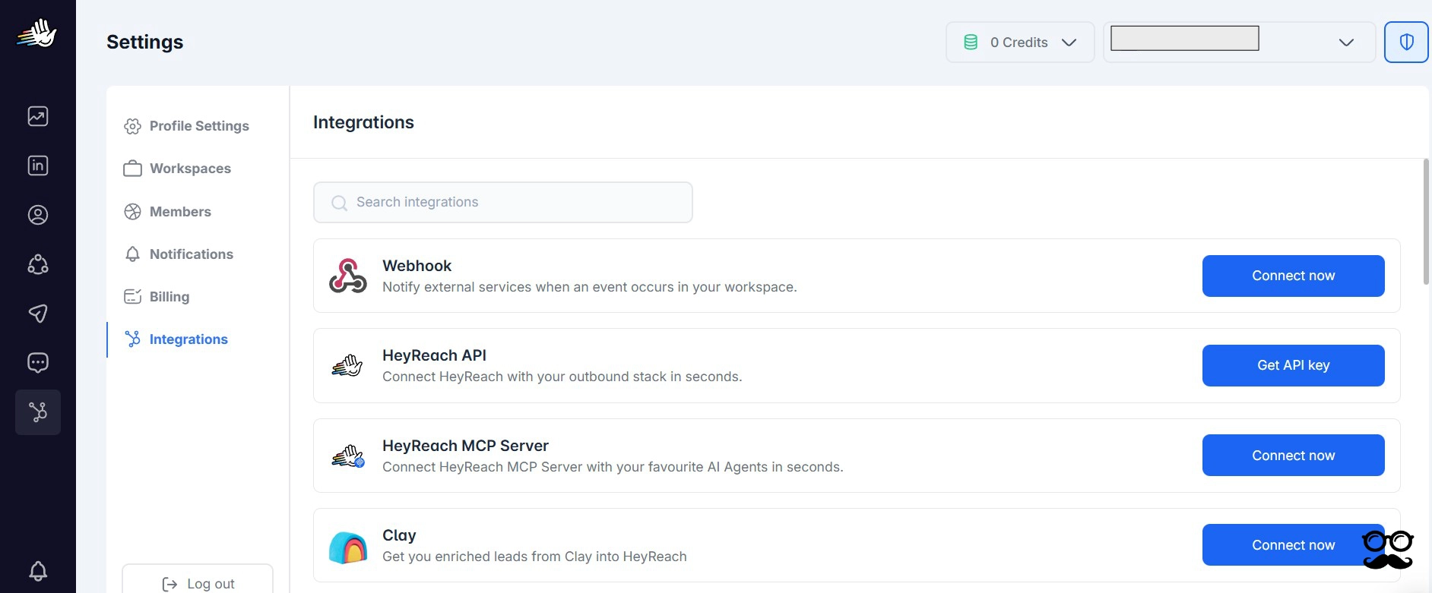
Task: Click the integrations list vertical scrollbar
Action: click(1426, 222)
